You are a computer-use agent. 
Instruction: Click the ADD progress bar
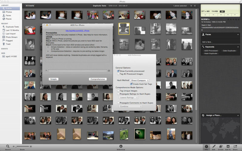pyautogui.click(x=77, y=71)
